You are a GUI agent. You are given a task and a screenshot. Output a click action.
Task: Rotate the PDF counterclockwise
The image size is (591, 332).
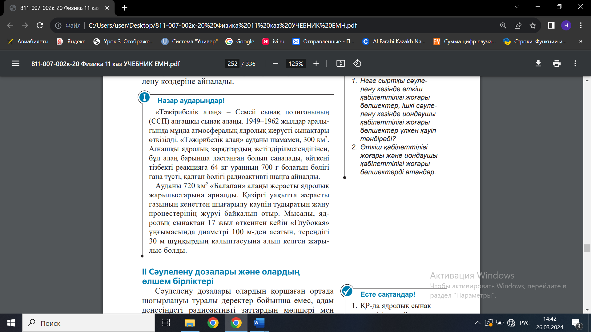click(x=357, y=64)
